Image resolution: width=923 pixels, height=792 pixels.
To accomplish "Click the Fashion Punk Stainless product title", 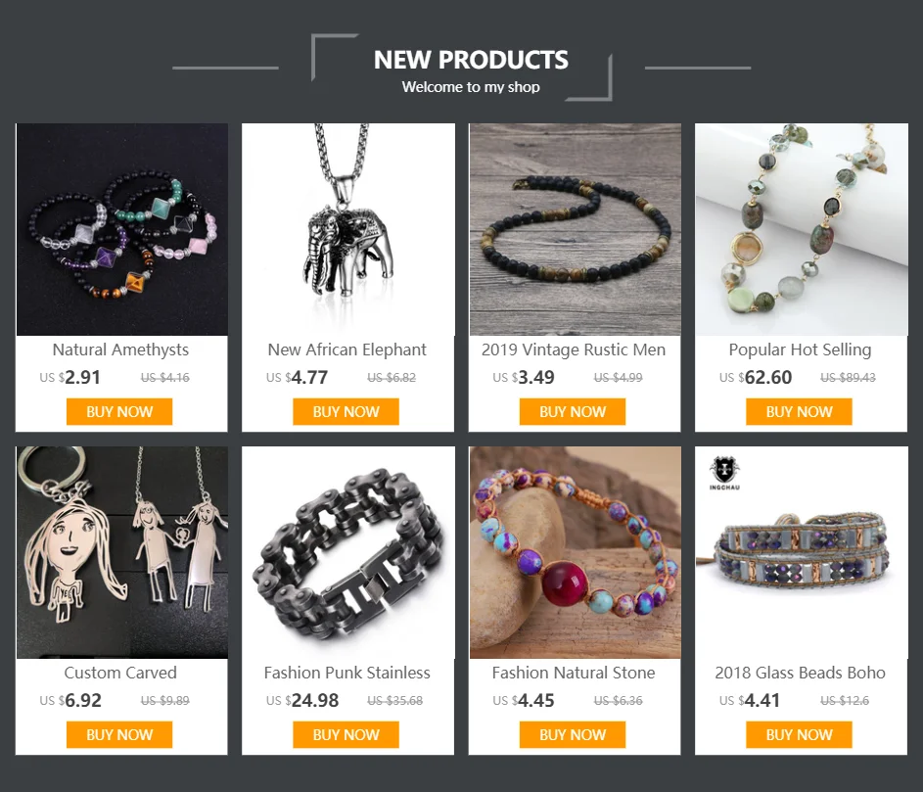I will [346, 673].
